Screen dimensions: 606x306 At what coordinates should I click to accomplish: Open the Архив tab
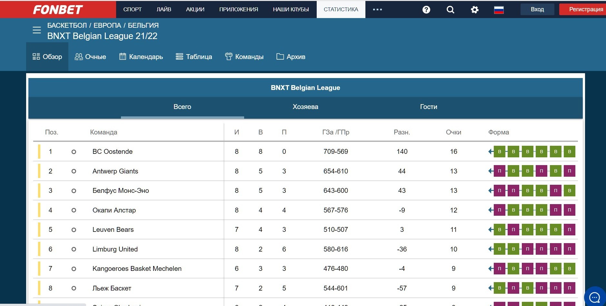[x=291, y=57]
